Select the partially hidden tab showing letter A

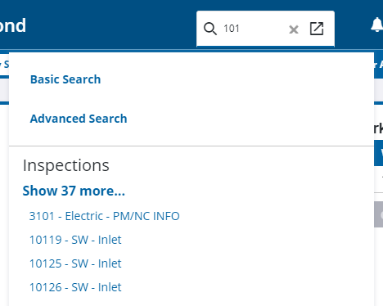[379, 65]
